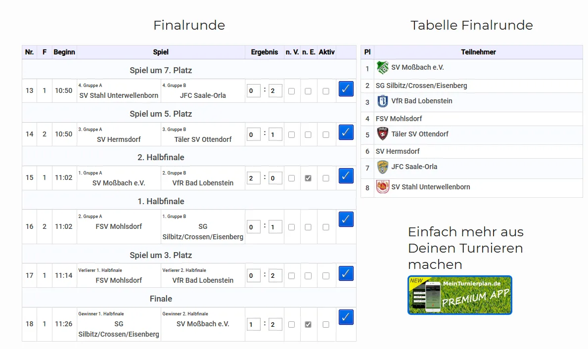Tick the n. V. checkbox for match 16
The height and width of the screenshot is (349, 588).
(x=291, y=227)
